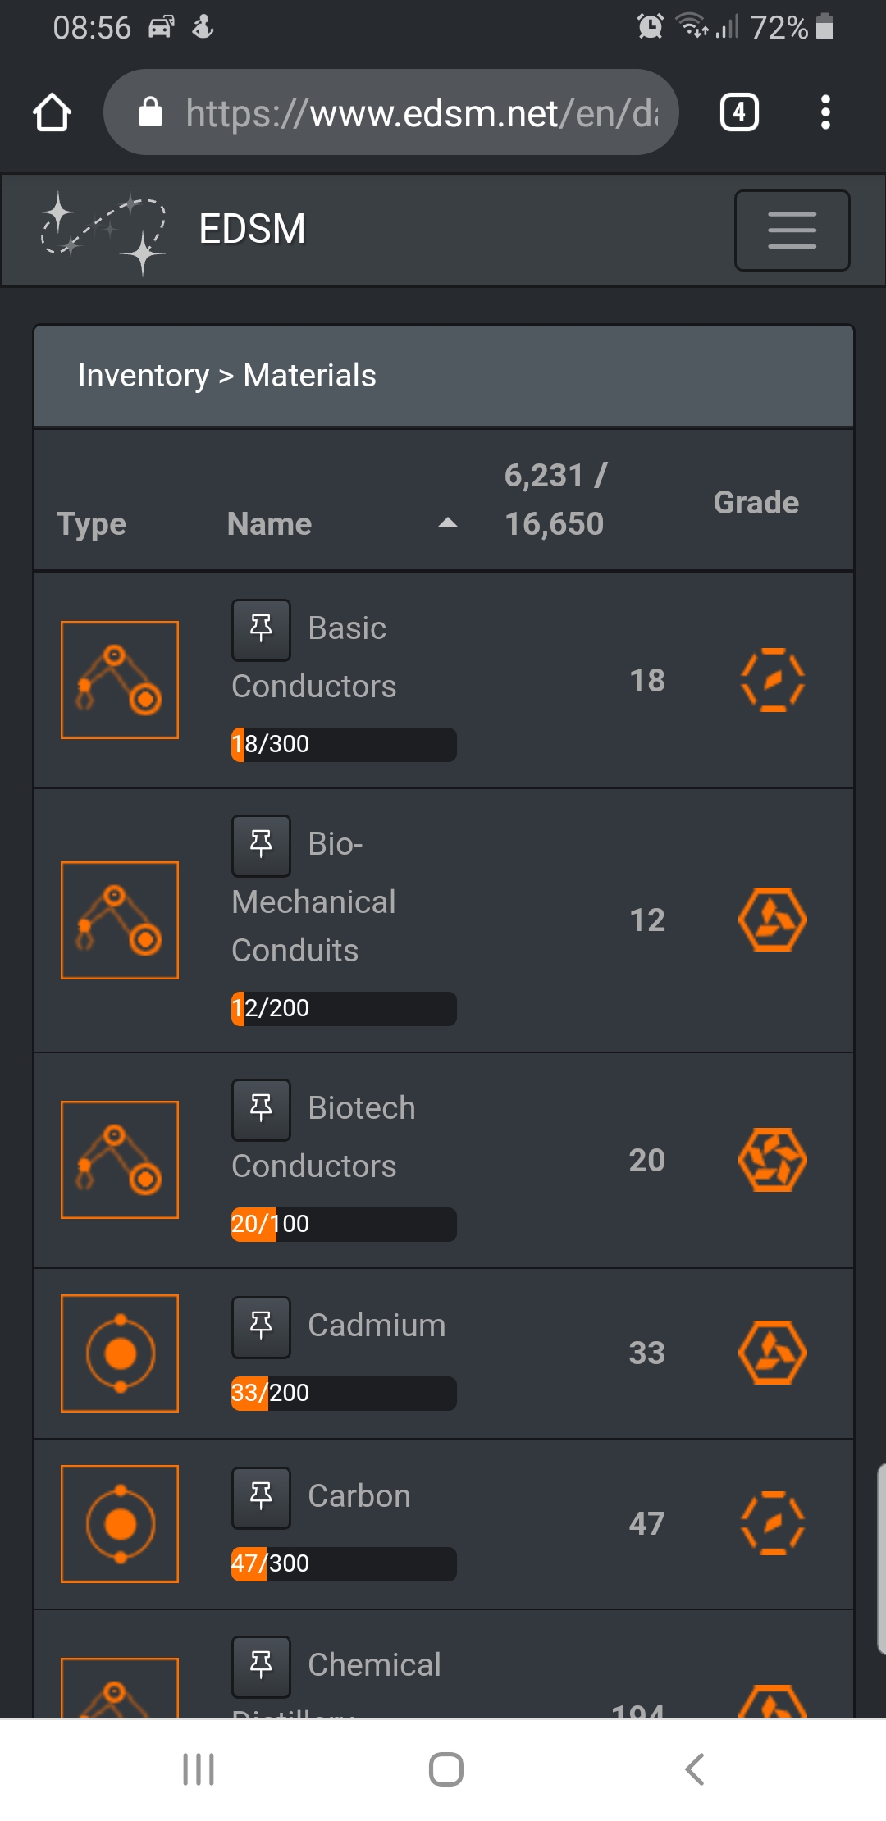The height and width of the screenshot is (1821, 886).
Task: Click the Cadmium grade icon
Action: tap(772, 1353)
